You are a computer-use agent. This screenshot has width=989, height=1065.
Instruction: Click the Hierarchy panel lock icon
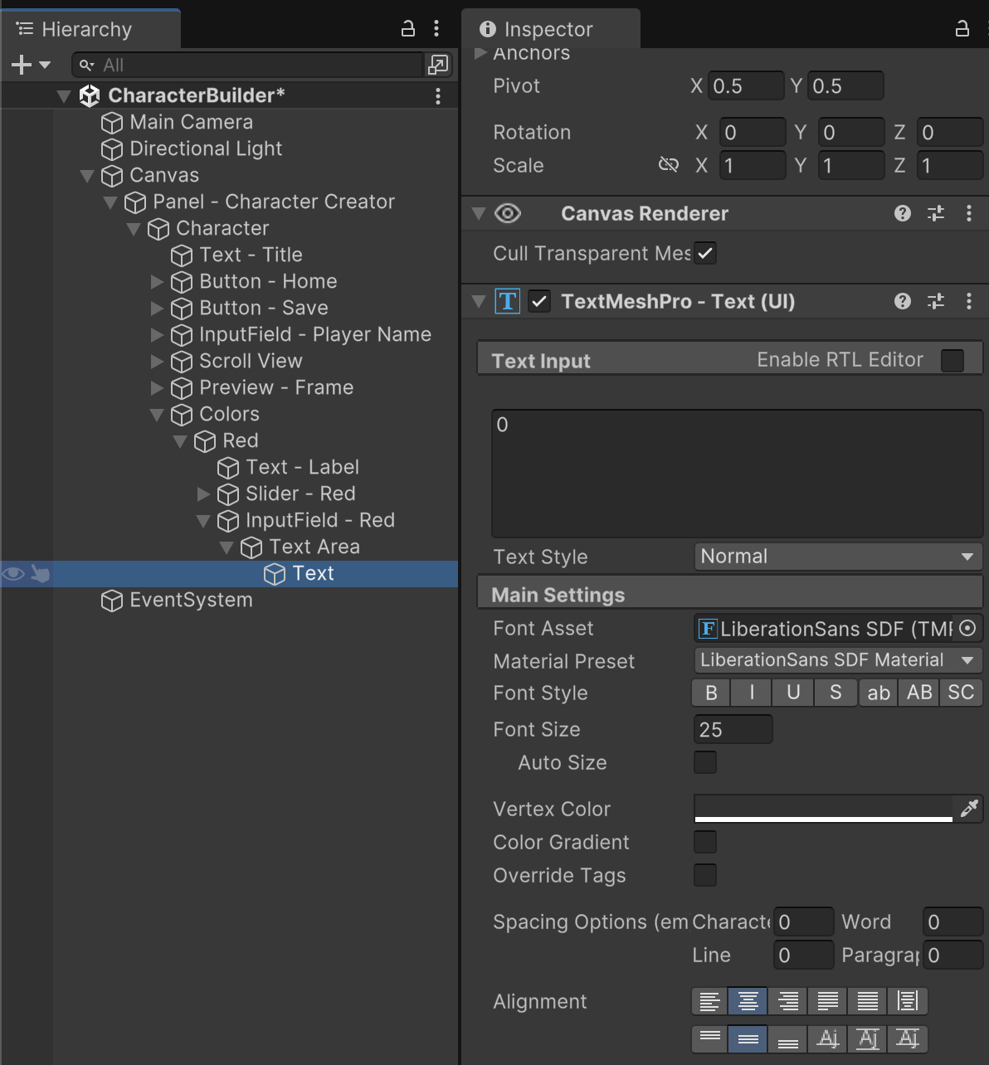(407, 29)
